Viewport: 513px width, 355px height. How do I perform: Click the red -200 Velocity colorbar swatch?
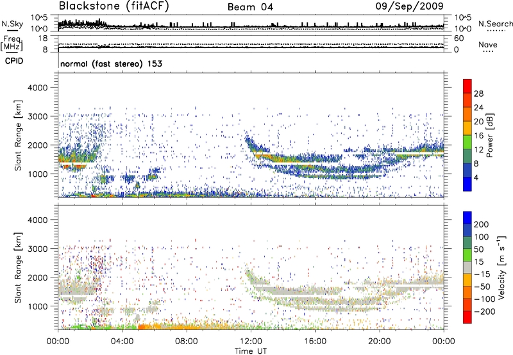point(467,317)
